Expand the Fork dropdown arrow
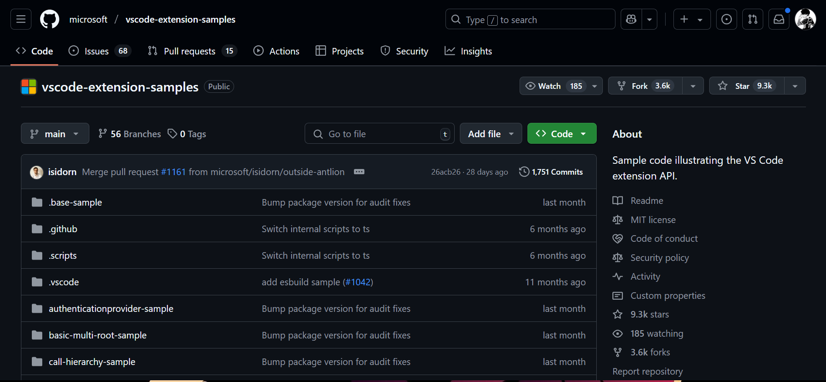Screen dimensions: 826x382 tap(693, 86)
